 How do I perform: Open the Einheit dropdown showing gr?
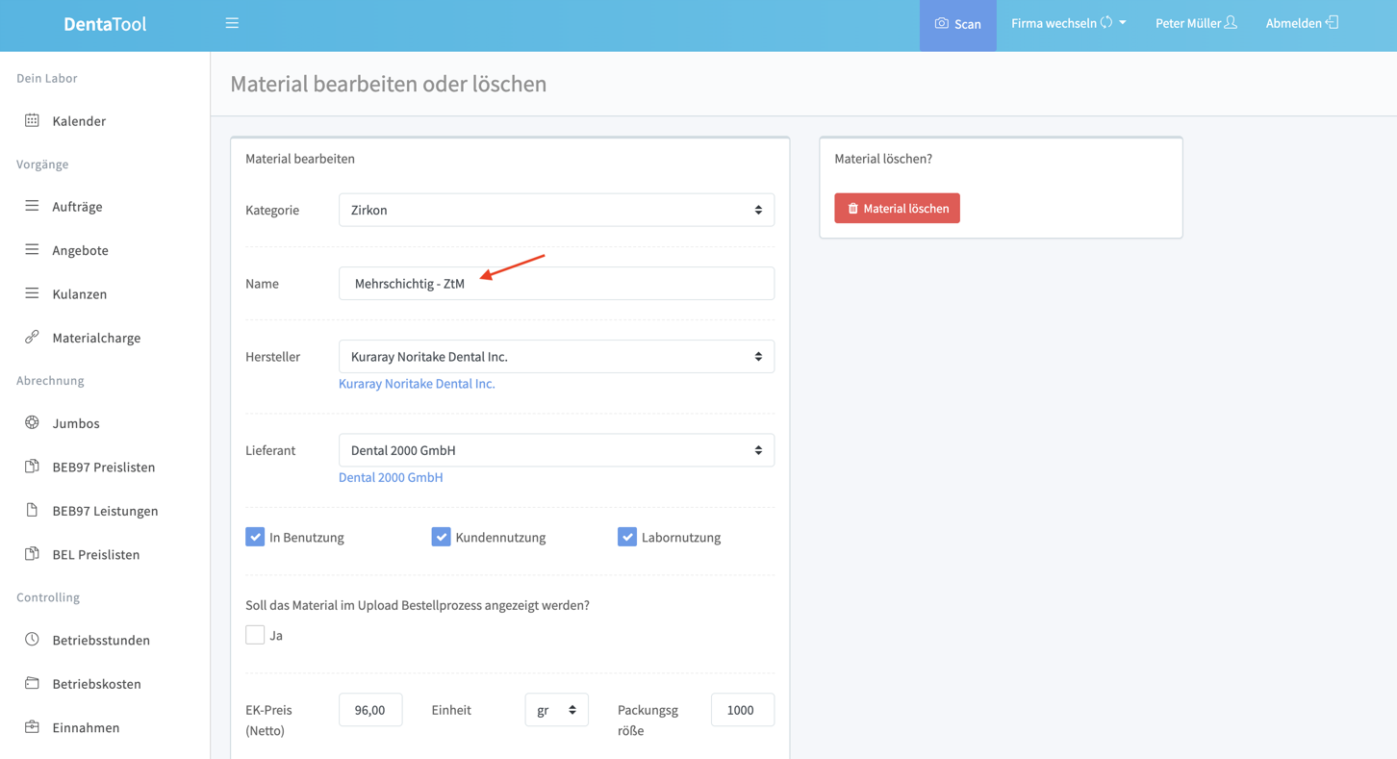556,710
